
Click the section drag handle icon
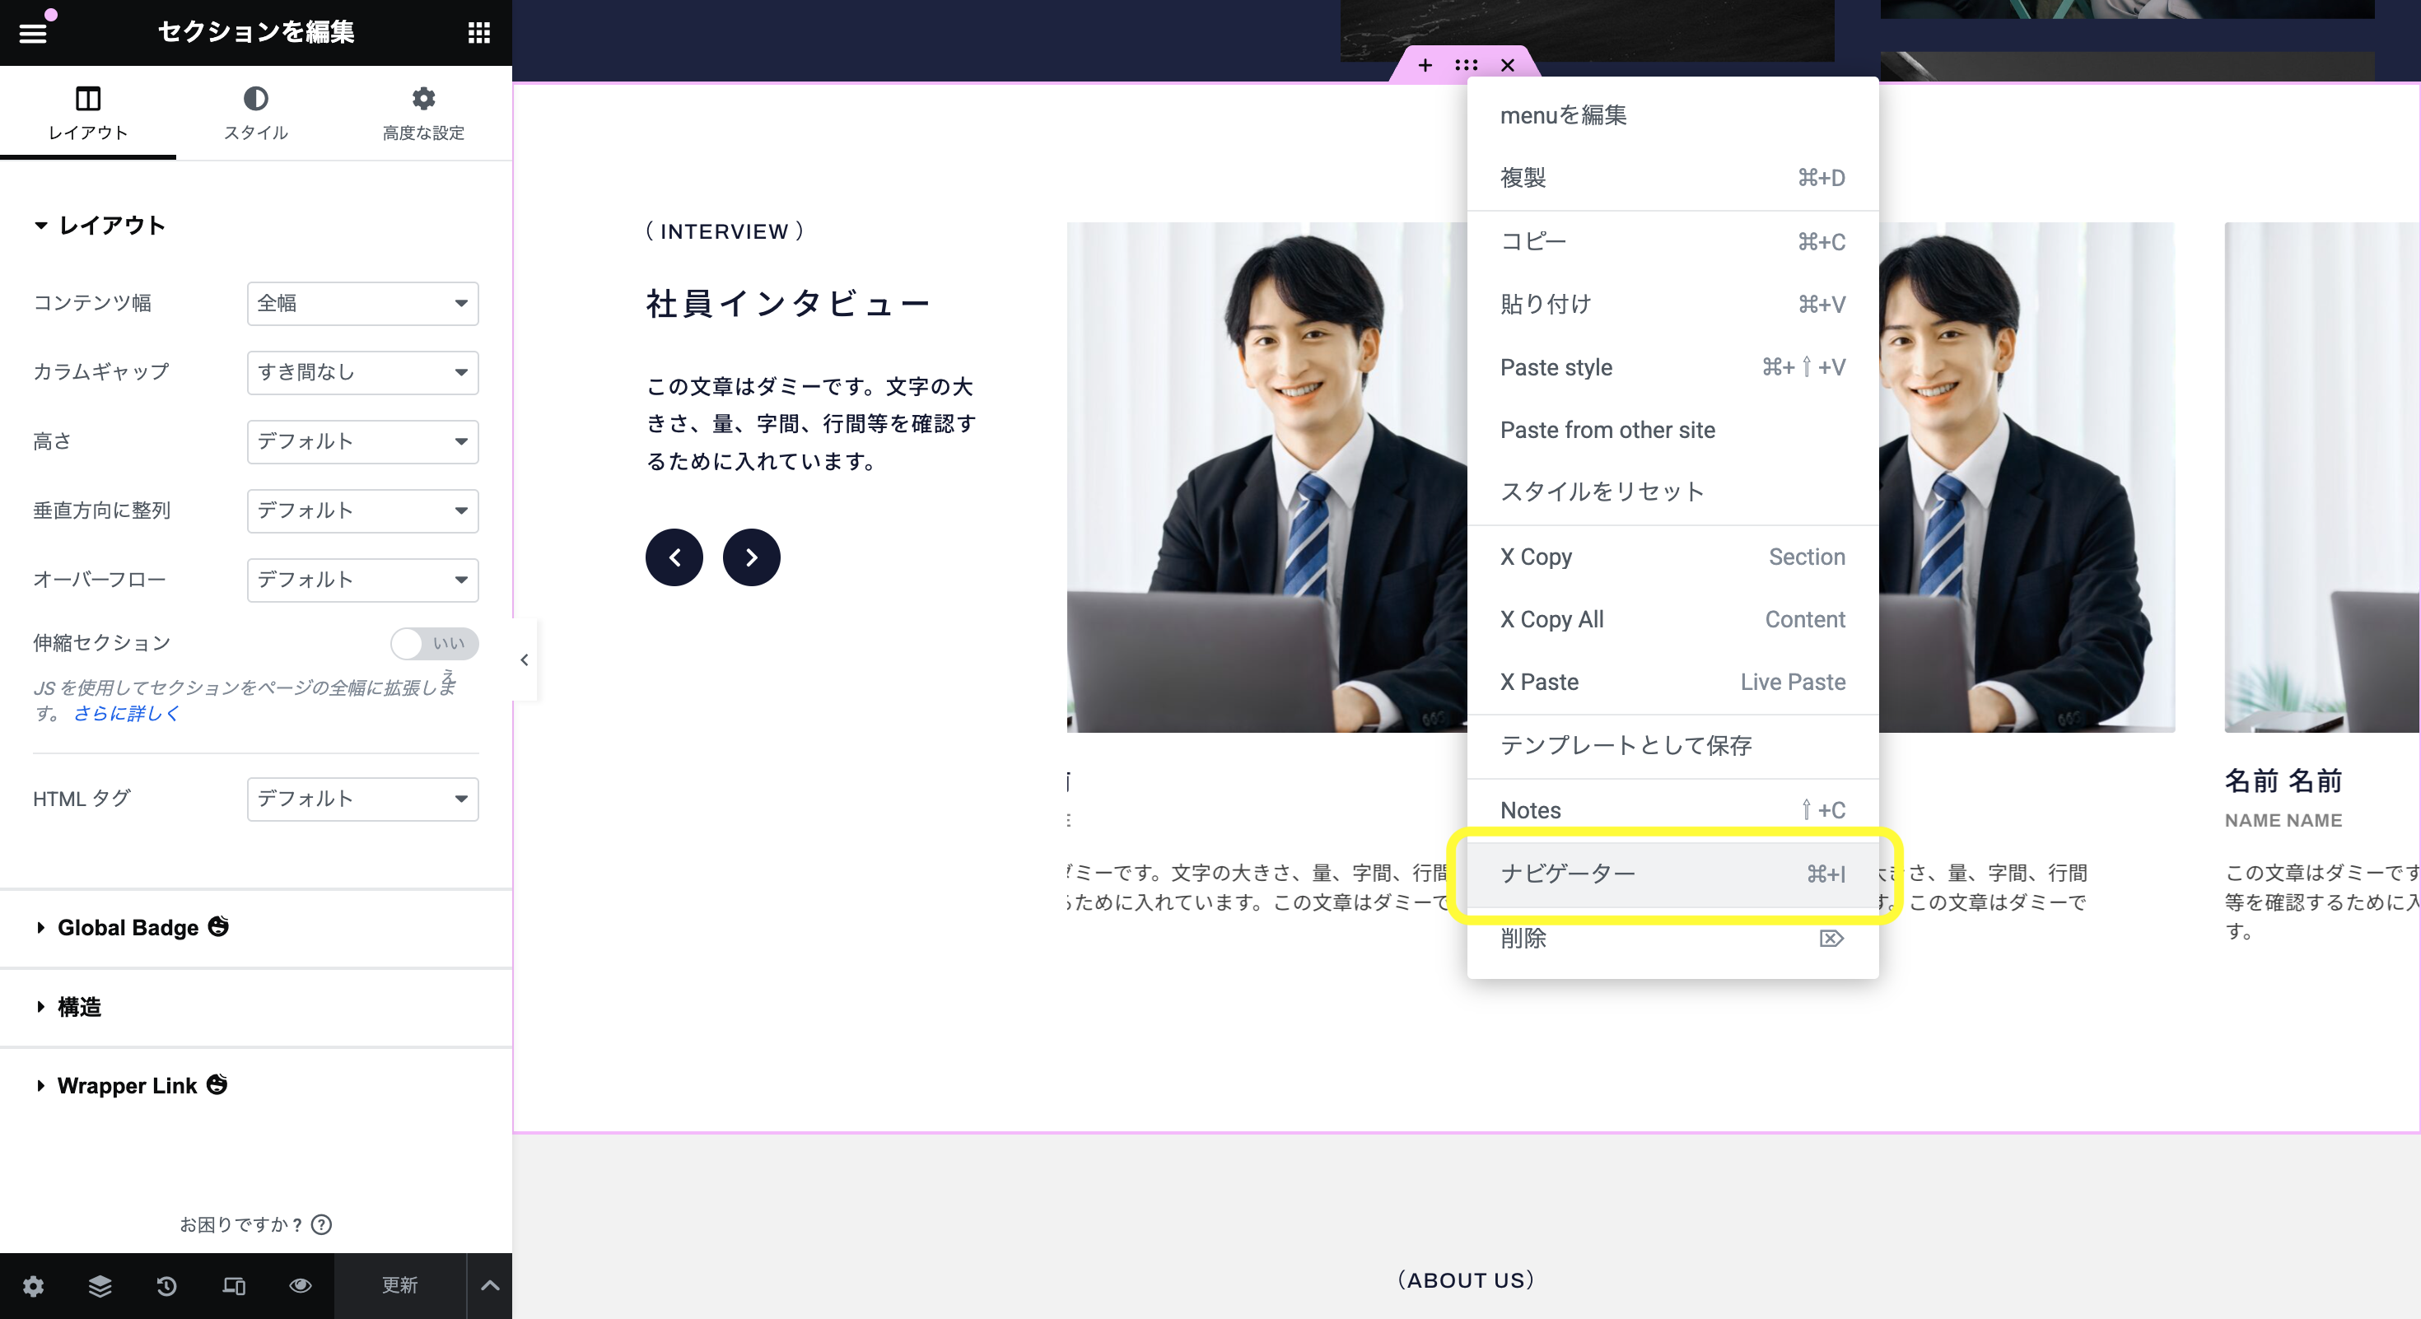pyautogui.click(x=1466, y=65)
